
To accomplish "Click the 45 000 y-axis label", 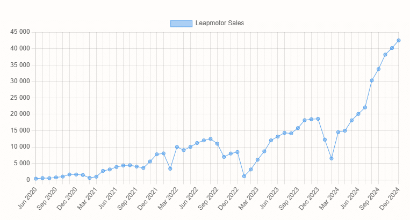I will (20, 32).
